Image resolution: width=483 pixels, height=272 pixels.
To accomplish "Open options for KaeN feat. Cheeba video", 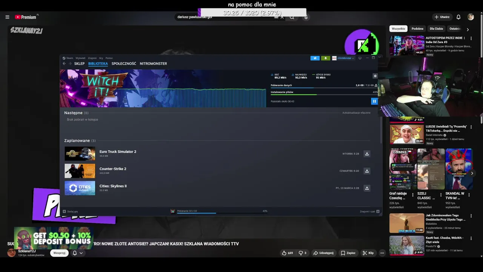I will pyautogui.click(x=471, y=238).
